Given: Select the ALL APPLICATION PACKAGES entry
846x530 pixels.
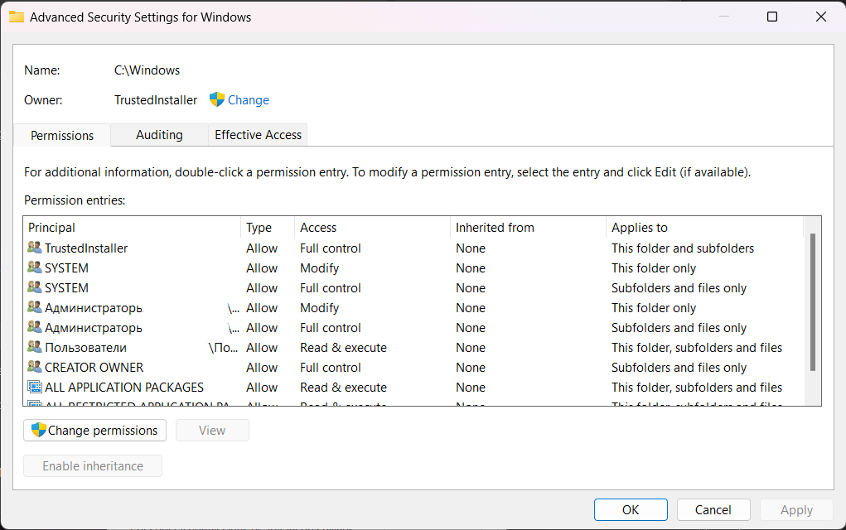Looking at the screenshot, I should pyautogui.click(x=413, y=387).
